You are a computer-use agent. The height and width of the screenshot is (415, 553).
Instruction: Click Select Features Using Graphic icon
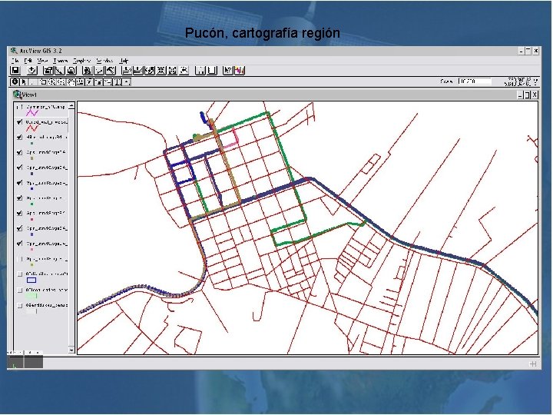point(200,71)
